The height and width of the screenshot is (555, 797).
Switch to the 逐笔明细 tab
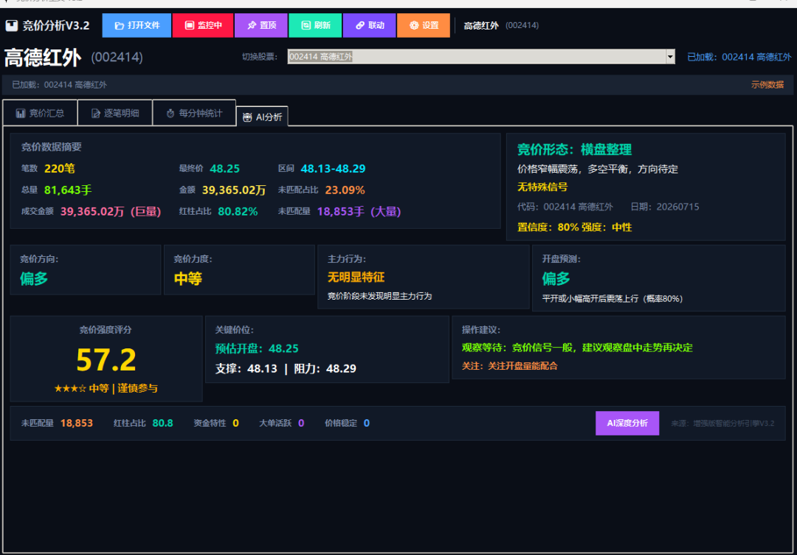(115, 114)
